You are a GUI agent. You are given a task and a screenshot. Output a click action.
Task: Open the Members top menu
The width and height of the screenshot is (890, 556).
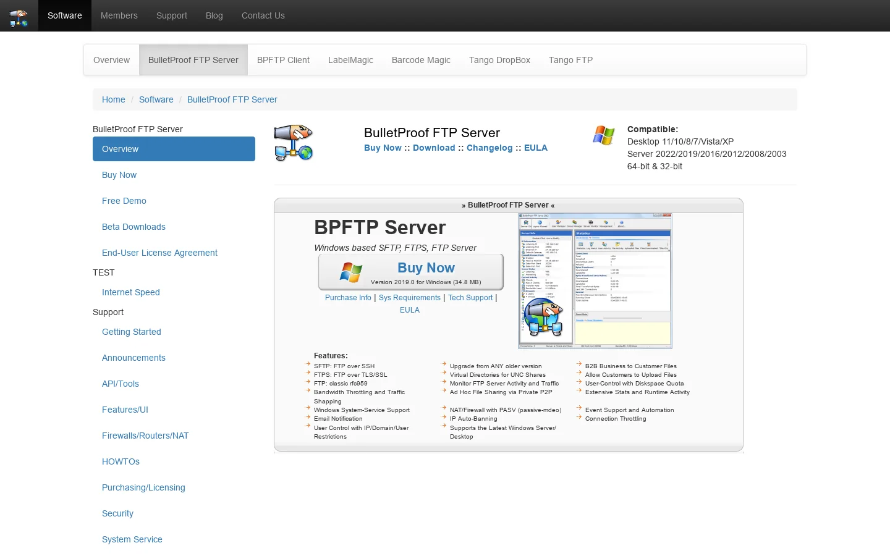tap(119, 15)
